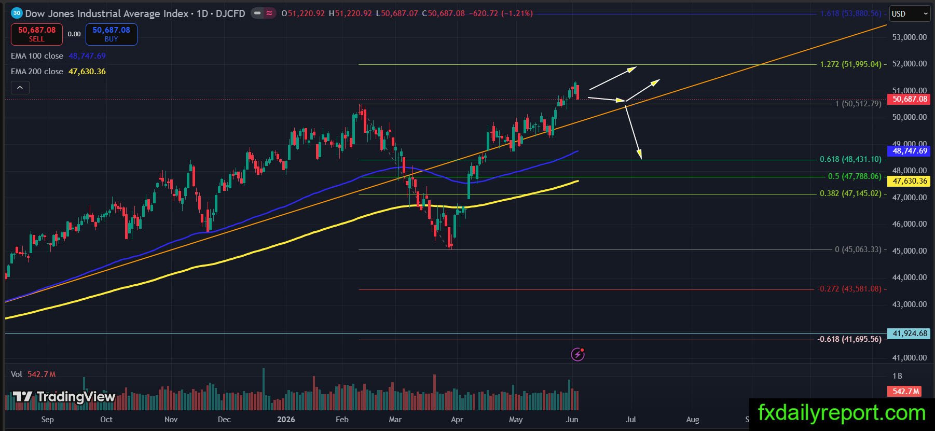Open the USD currency dropdown
This screenshot has height=431, width=935.
coord(910,14)
